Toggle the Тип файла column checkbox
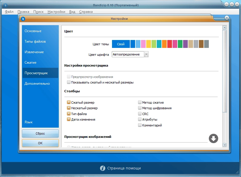The height and width of the screenshot is (177, 241). coord(69,114)
